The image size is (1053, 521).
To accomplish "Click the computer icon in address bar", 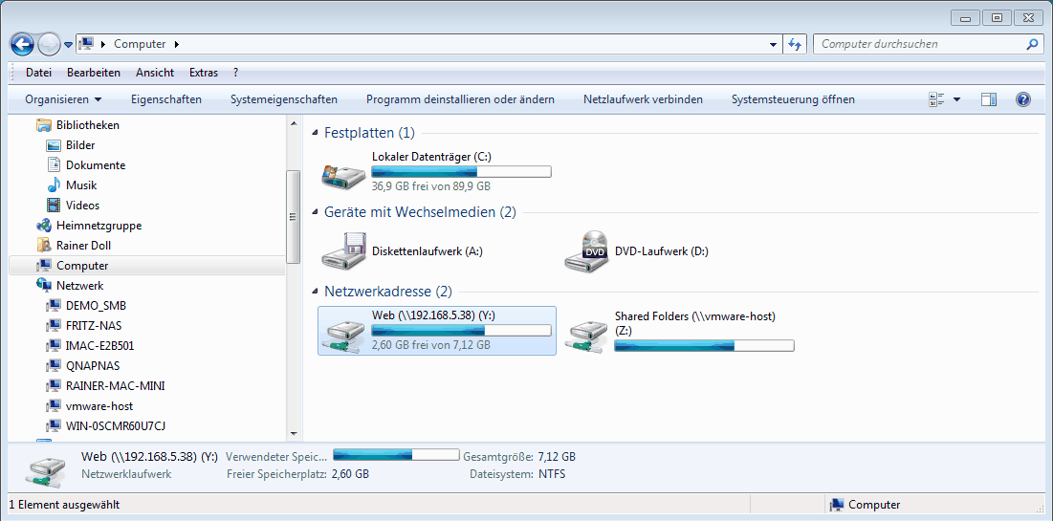I will pyautogui.click(x=86, y=44).
